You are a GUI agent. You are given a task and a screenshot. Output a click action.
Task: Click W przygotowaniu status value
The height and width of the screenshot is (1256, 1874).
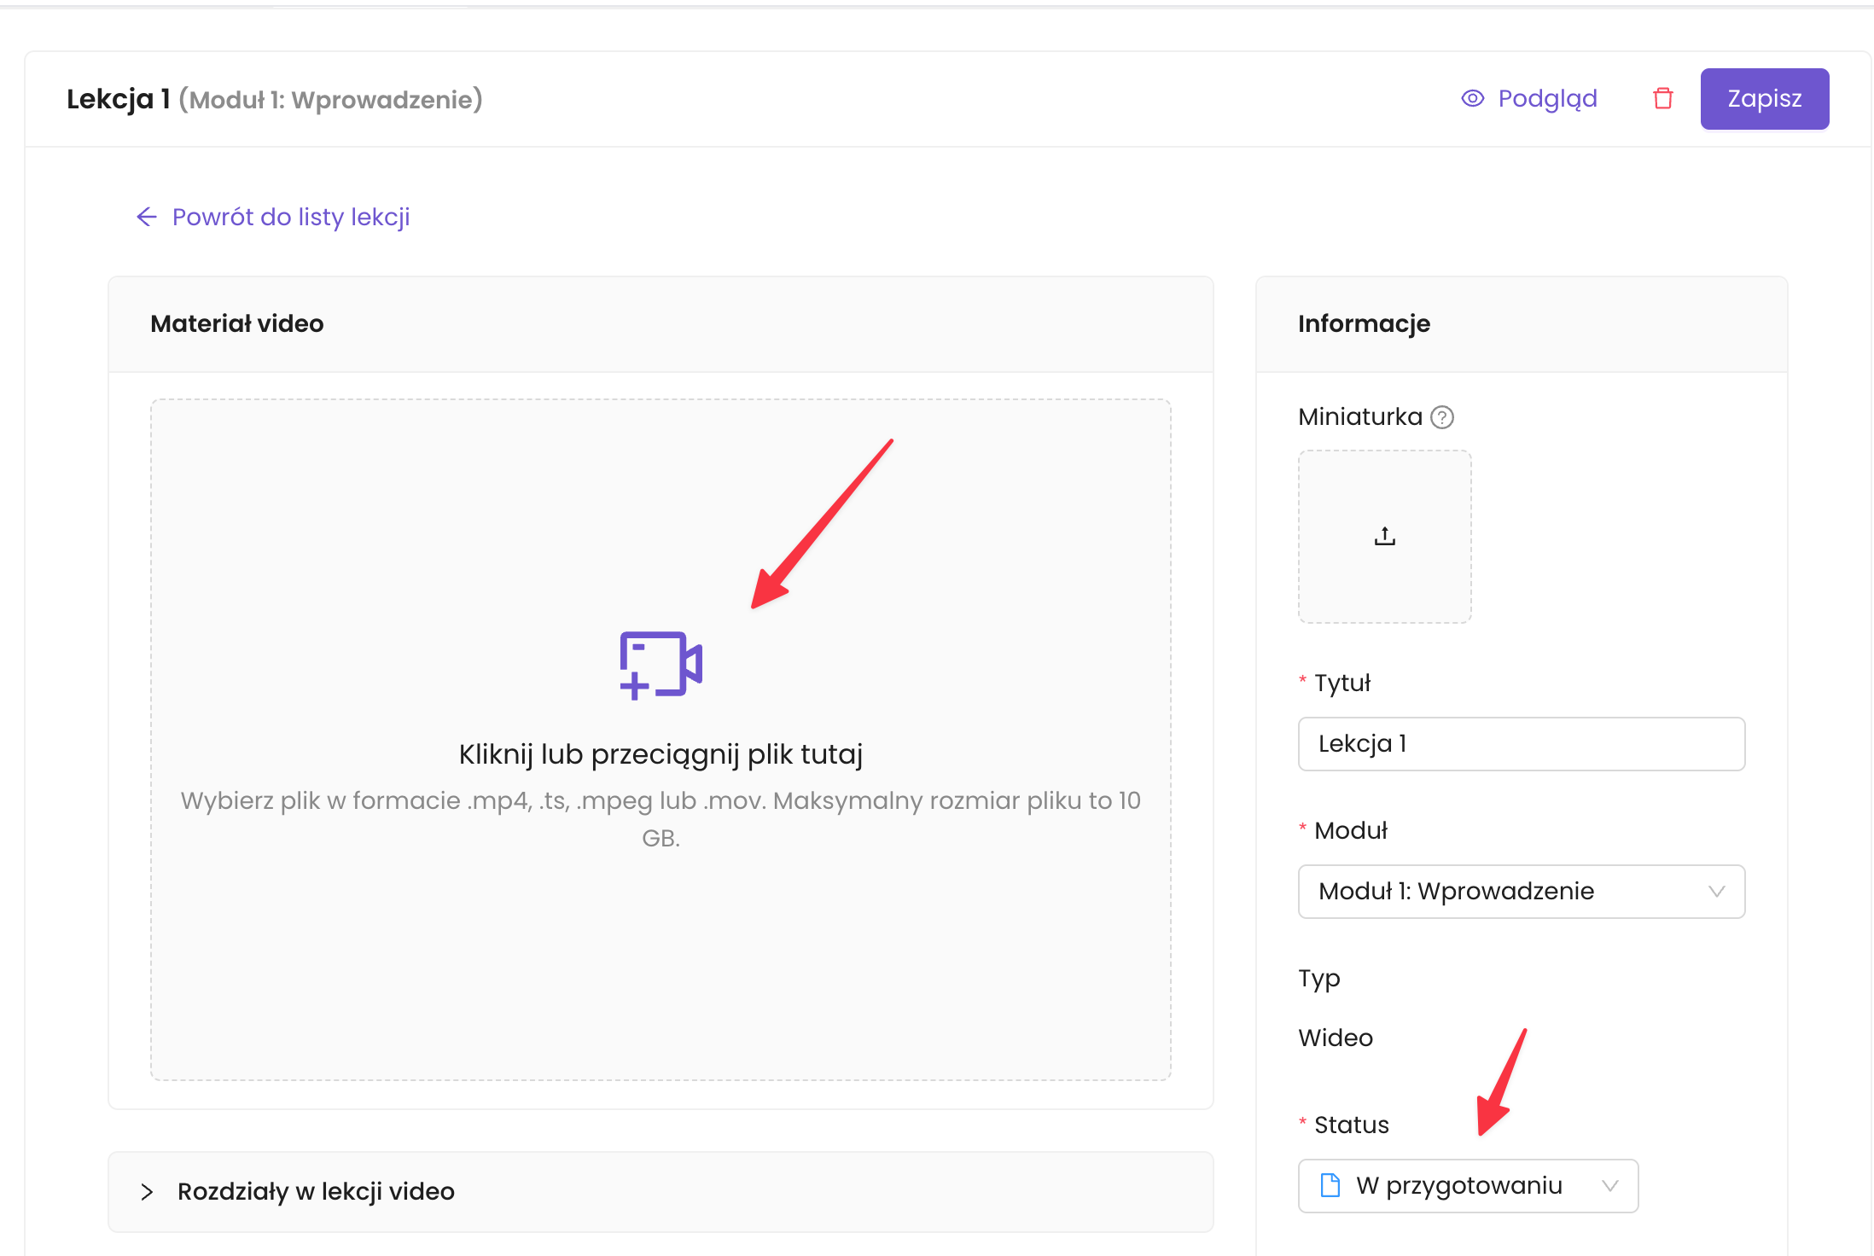pos(1458,1186)
